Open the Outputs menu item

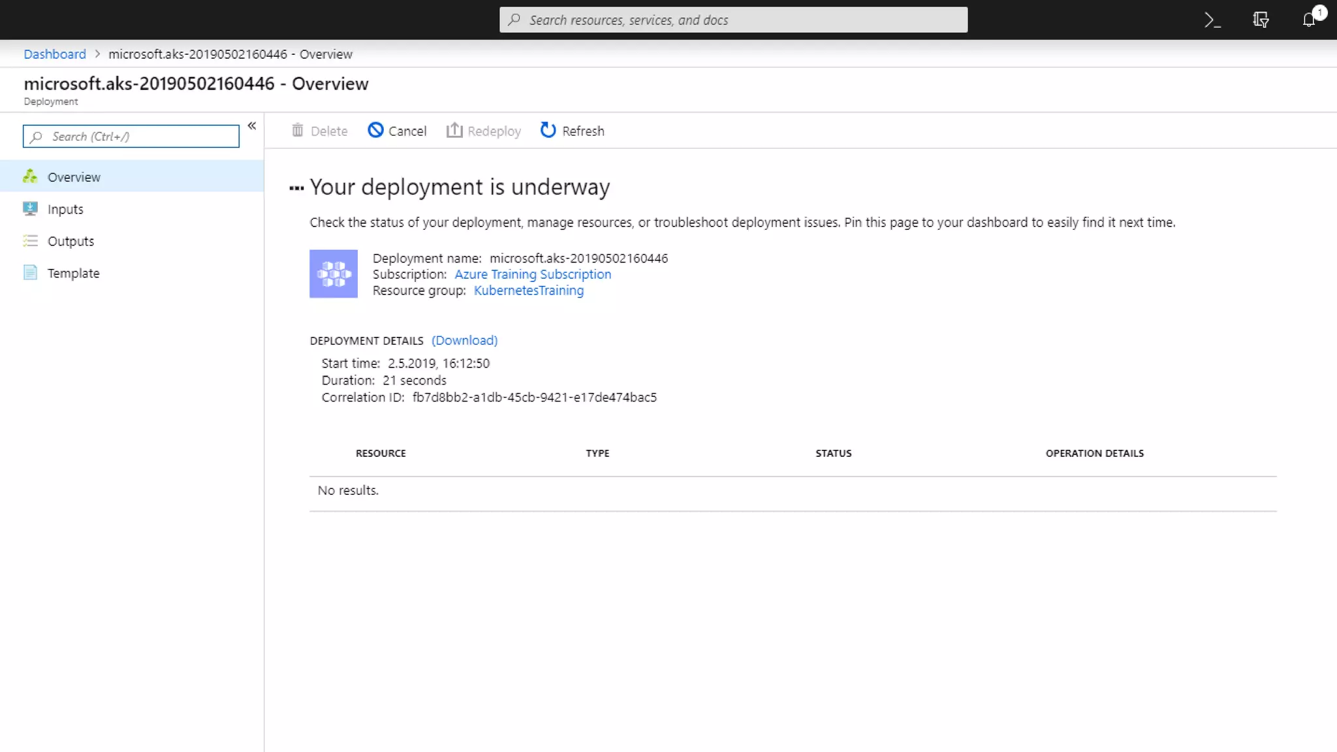71,241
